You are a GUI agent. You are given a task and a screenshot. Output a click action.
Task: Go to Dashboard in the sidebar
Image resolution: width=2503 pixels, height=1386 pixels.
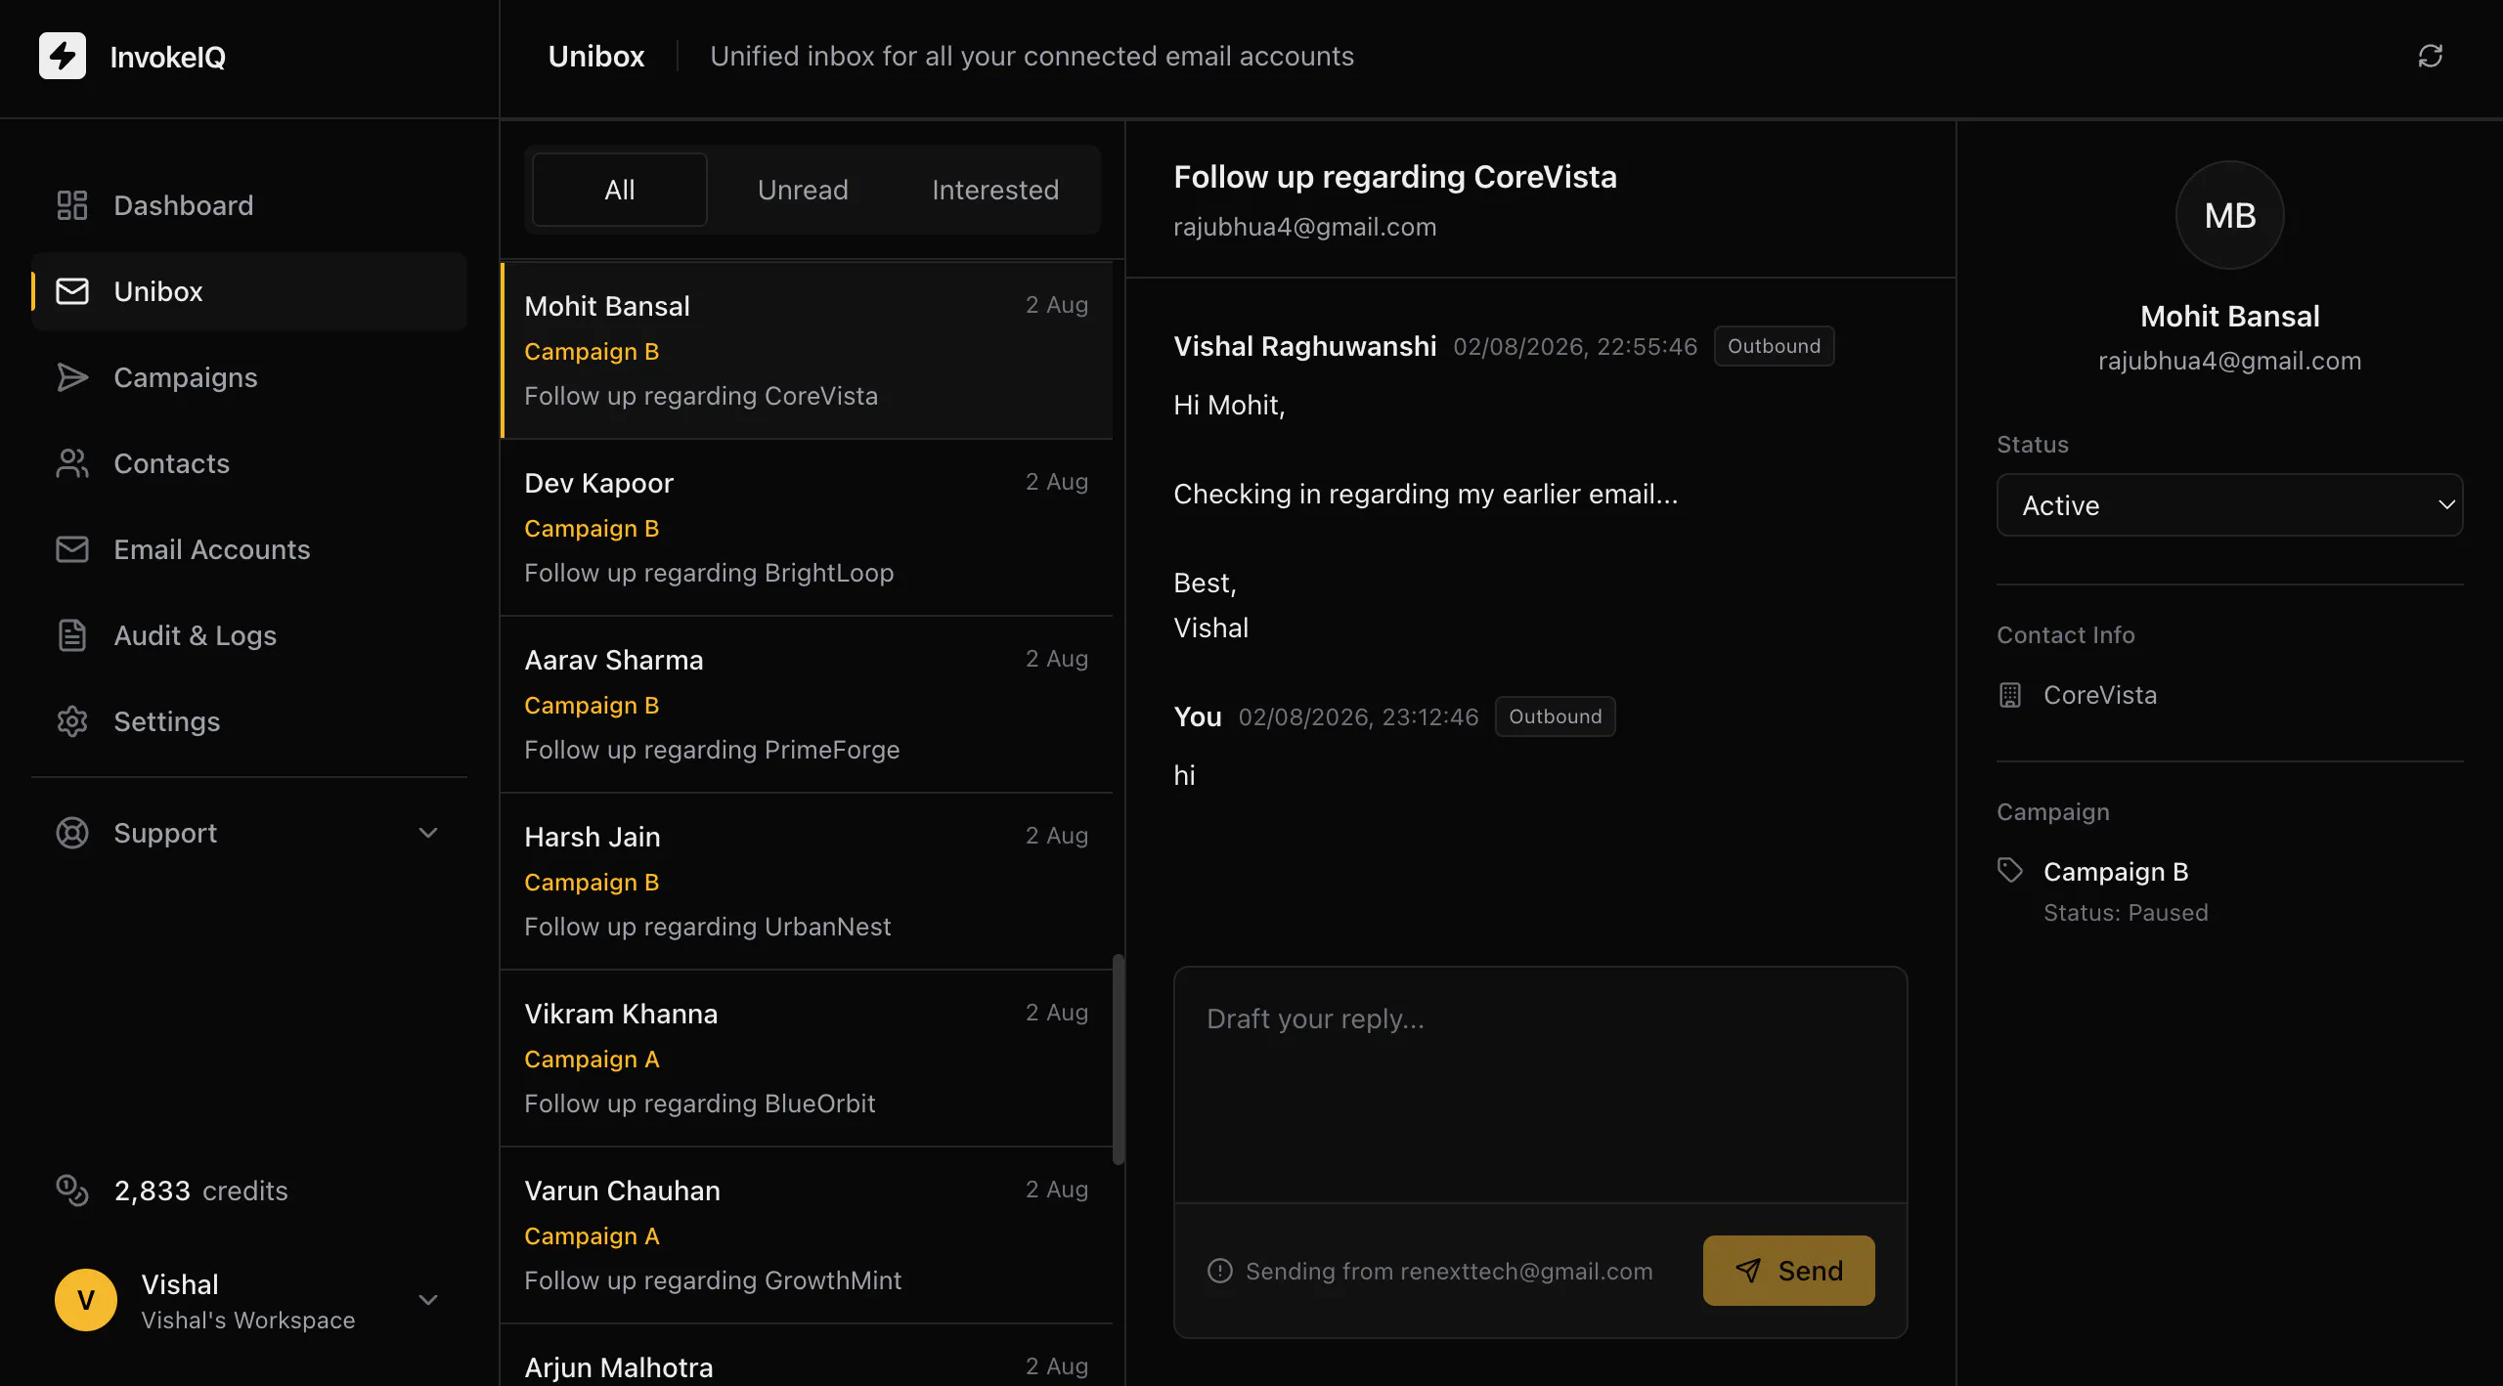click(249, 205)
